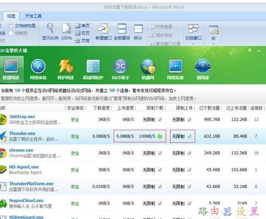Switch to the 开发工具 ribbon tab

[x=33, y=16]
